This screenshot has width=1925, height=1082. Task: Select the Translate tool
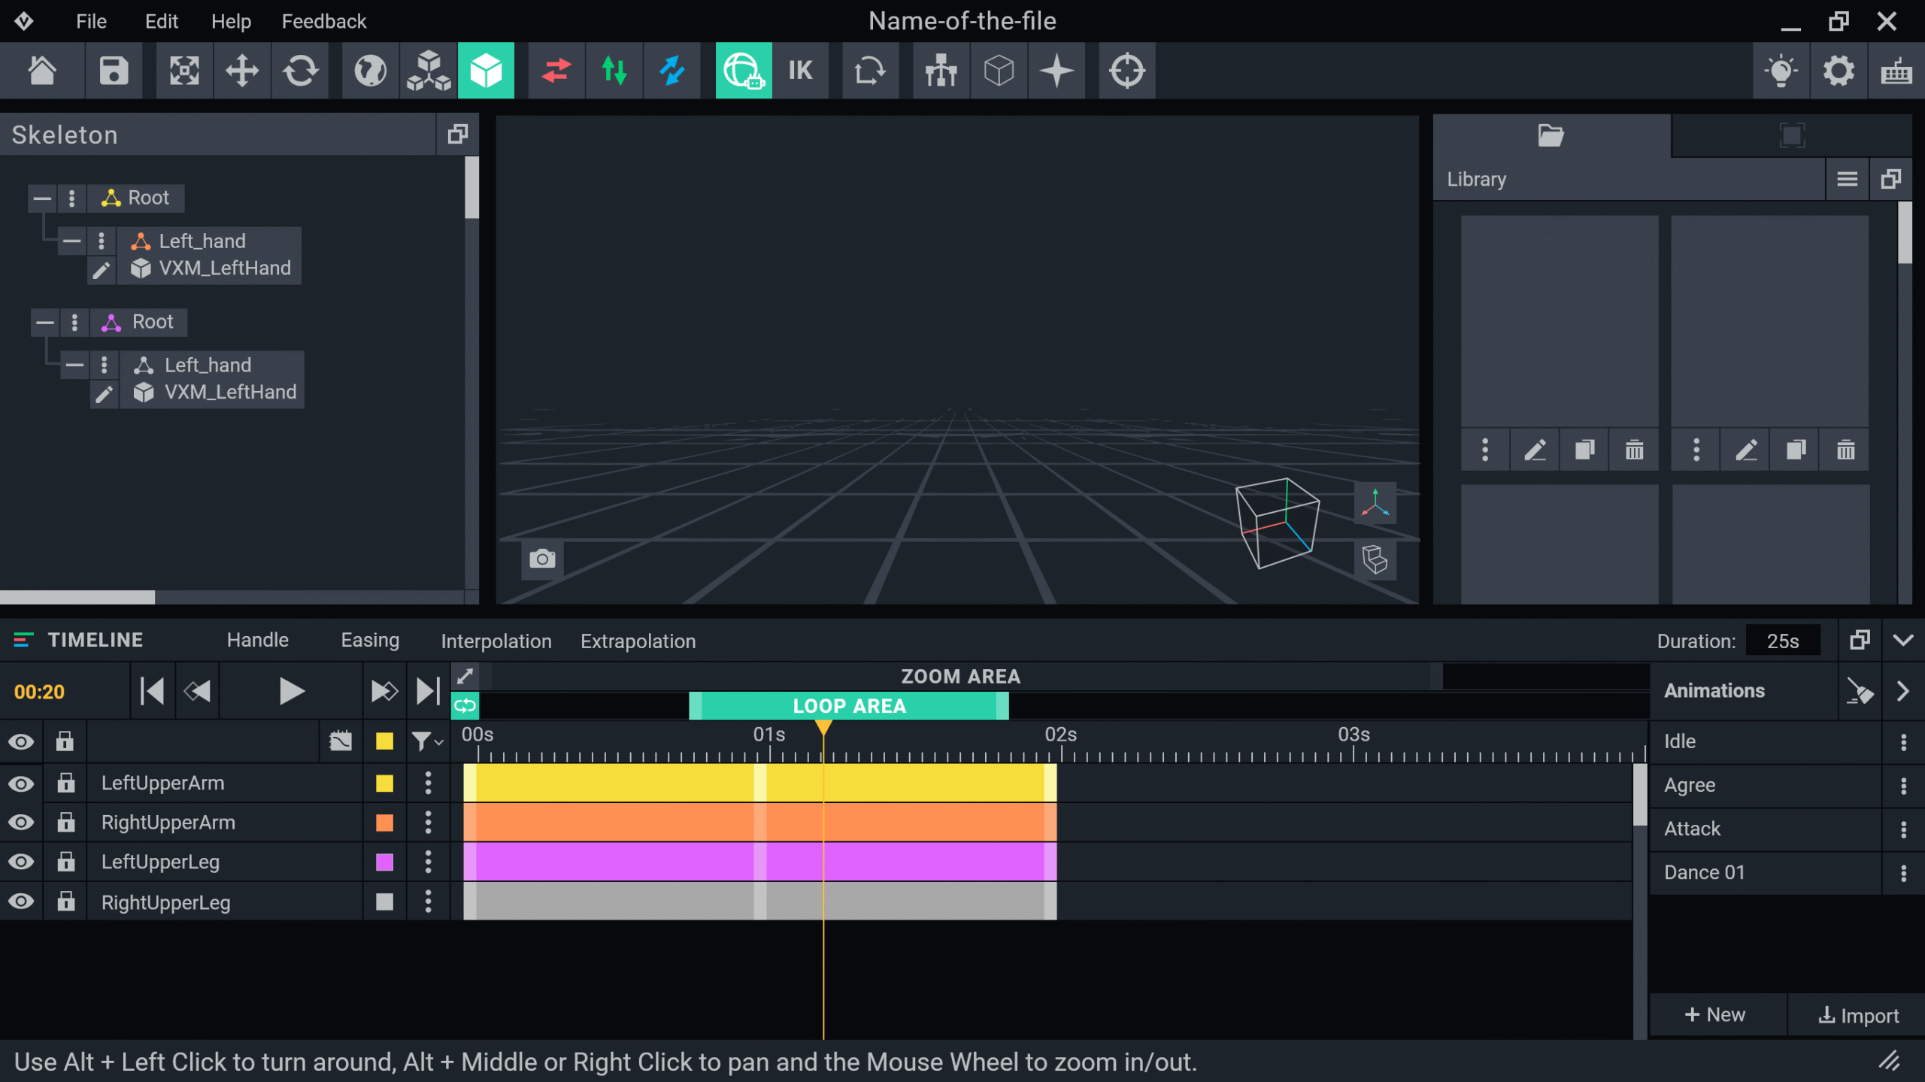(242, 70)
